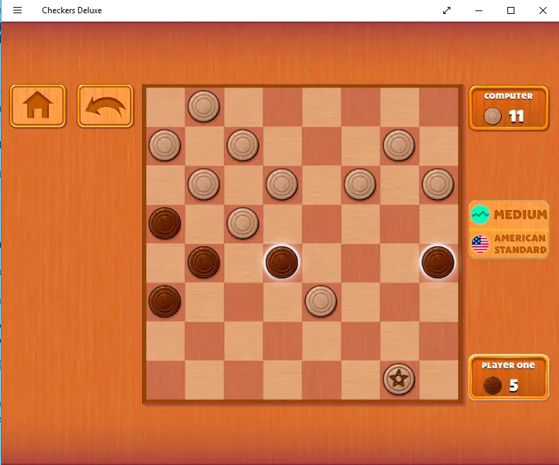Toggle full screen with the diagonal arrows icon
This screenshot has width=559, height=465.
[447, 10]
